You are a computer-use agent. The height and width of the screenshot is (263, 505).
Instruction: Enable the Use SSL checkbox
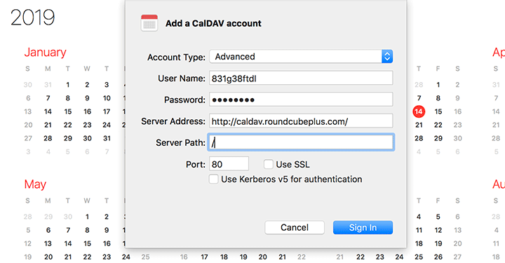[x=268, y=164]
